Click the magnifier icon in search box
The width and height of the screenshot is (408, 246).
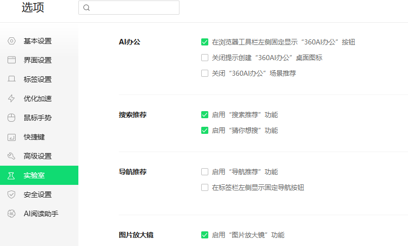[86, 8]
